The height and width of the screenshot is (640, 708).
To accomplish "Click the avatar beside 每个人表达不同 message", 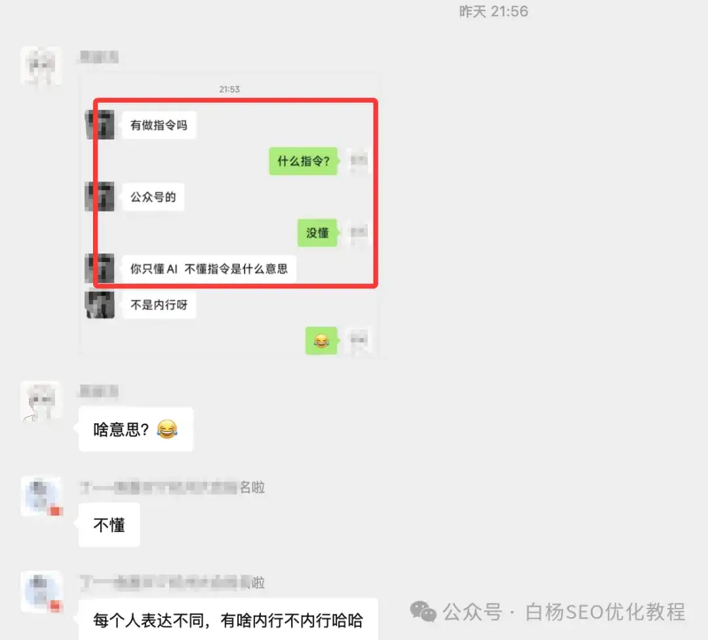I will click(x=41, y=592).
